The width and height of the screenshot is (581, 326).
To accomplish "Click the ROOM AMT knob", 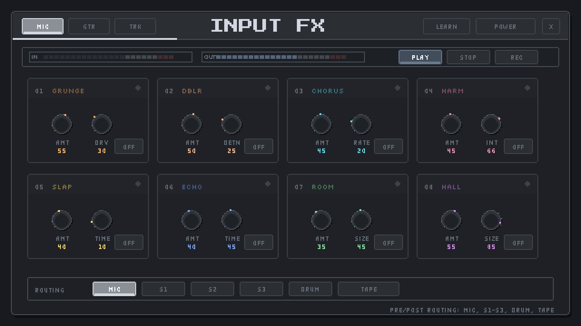I will (321, 220).
